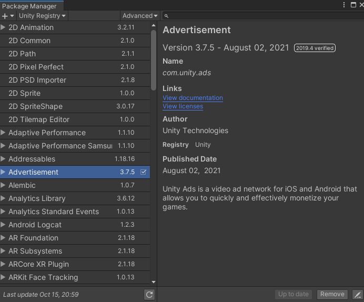Select the 2D Animation package row
Viewport: 364px width, 302px height.
coord(75,27)
